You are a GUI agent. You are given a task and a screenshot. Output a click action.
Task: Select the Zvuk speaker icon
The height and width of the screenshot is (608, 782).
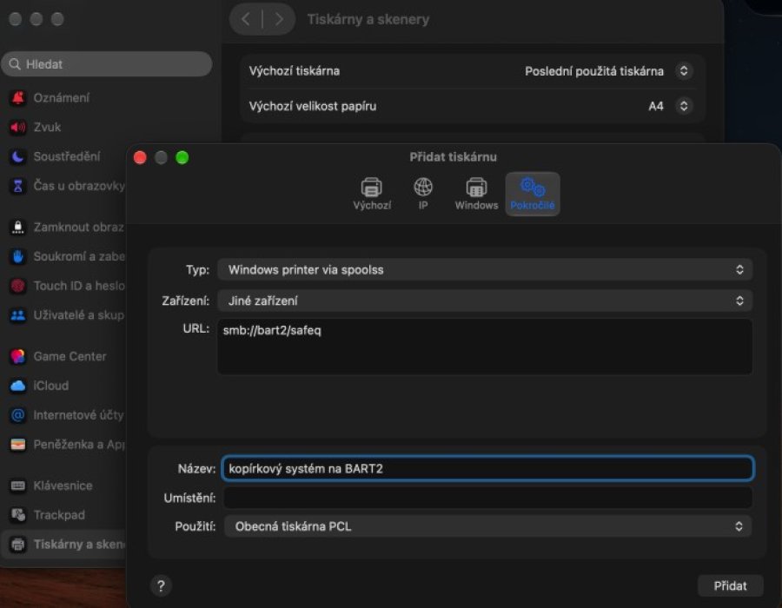tap(18, 127)
